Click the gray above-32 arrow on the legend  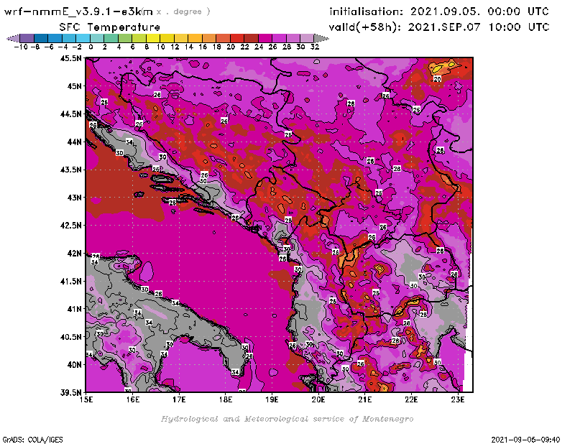(x=321, y=38)
